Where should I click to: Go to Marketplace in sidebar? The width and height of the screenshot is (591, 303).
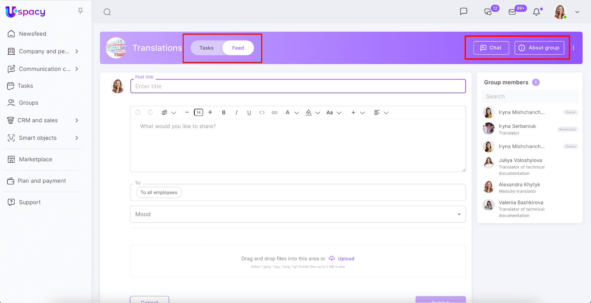pos(35,159)
